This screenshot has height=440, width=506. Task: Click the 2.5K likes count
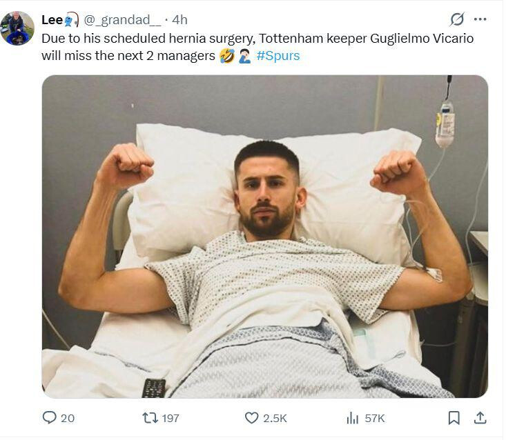275,418
